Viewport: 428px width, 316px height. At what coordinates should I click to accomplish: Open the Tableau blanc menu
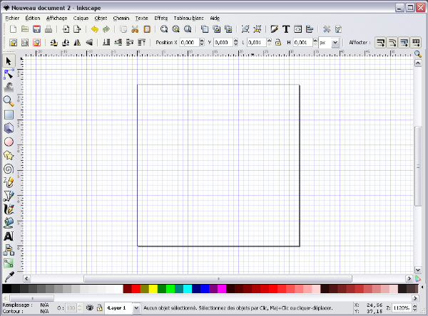click(x=188, y=18)
